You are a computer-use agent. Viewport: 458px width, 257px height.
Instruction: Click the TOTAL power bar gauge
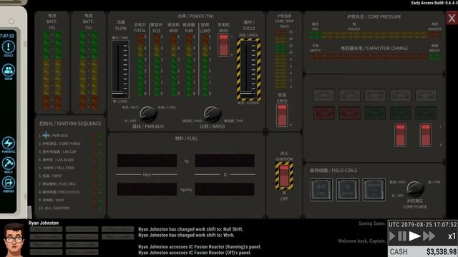(x=140, y=65)
